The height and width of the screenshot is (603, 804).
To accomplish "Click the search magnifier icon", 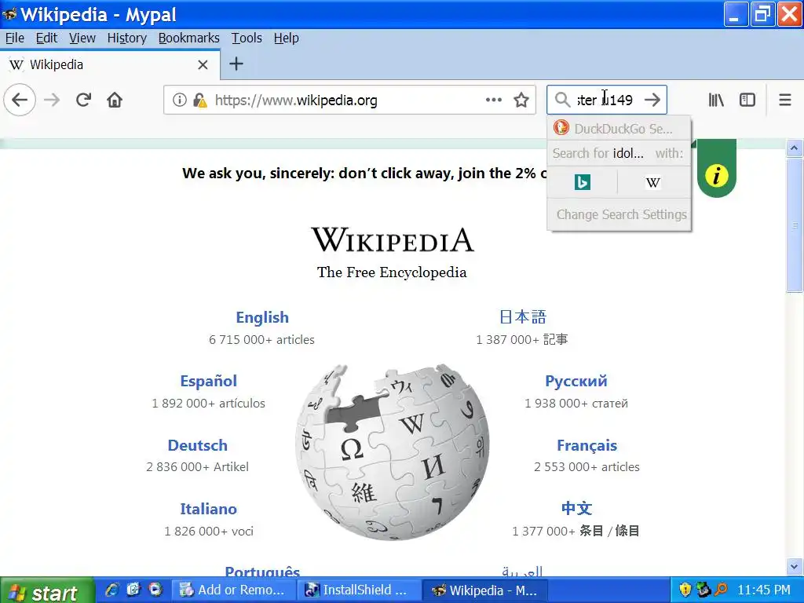I will tap(562, 100).
